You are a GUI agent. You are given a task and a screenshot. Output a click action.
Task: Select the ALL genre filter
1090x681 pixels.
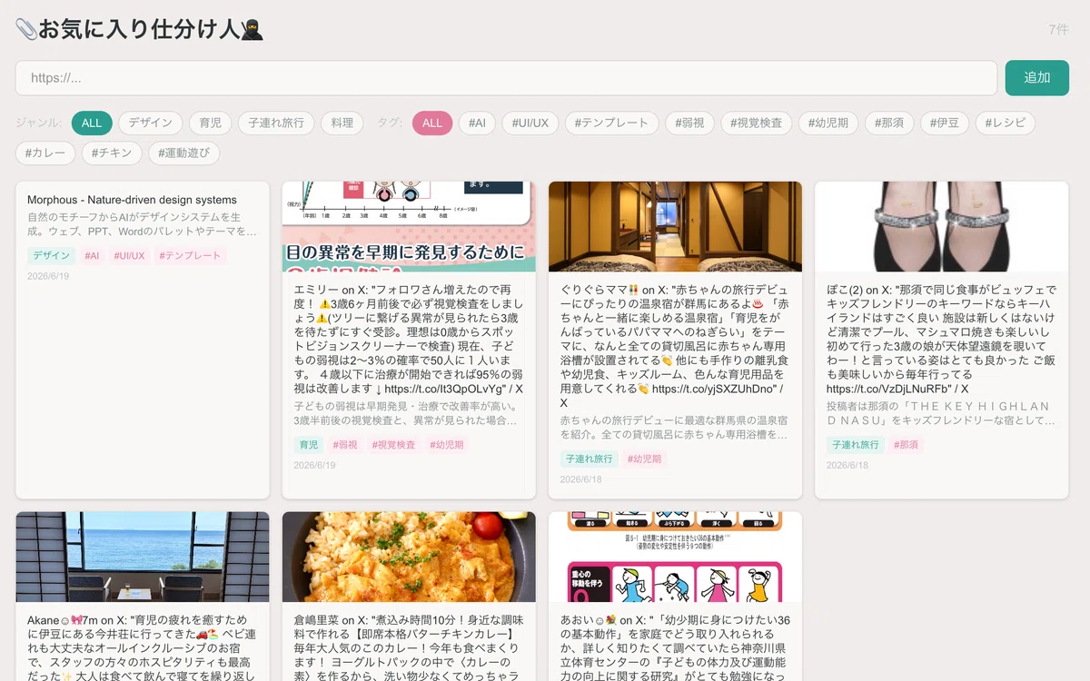click(92, 123)
